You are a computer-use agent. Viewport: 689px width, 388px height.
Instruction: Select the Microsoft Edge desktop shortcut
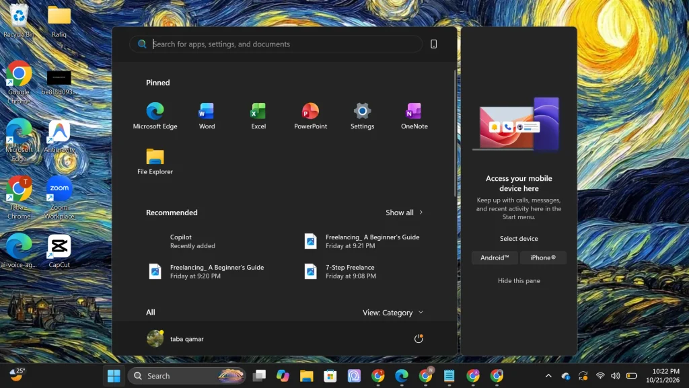pos(18,140)
